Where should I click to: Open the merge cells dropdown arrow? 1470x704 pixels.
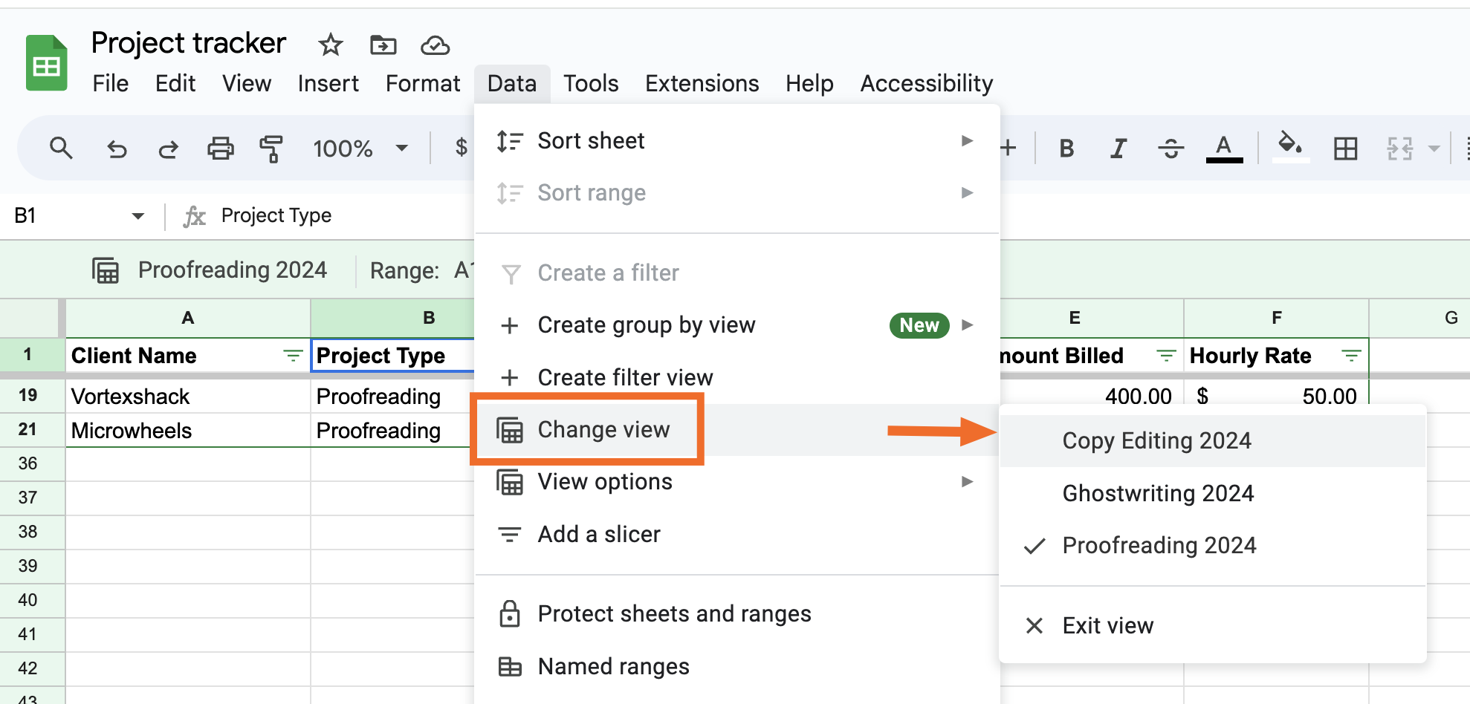click(1434, 149)
